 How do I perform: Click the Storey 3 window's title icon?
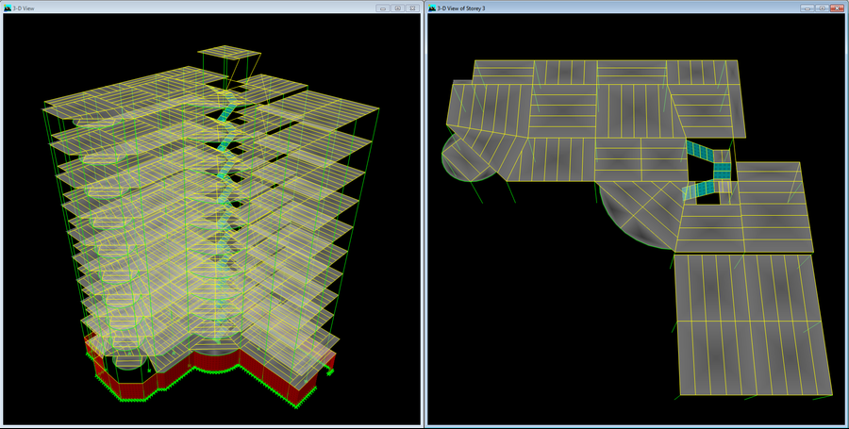coord(432,8)
